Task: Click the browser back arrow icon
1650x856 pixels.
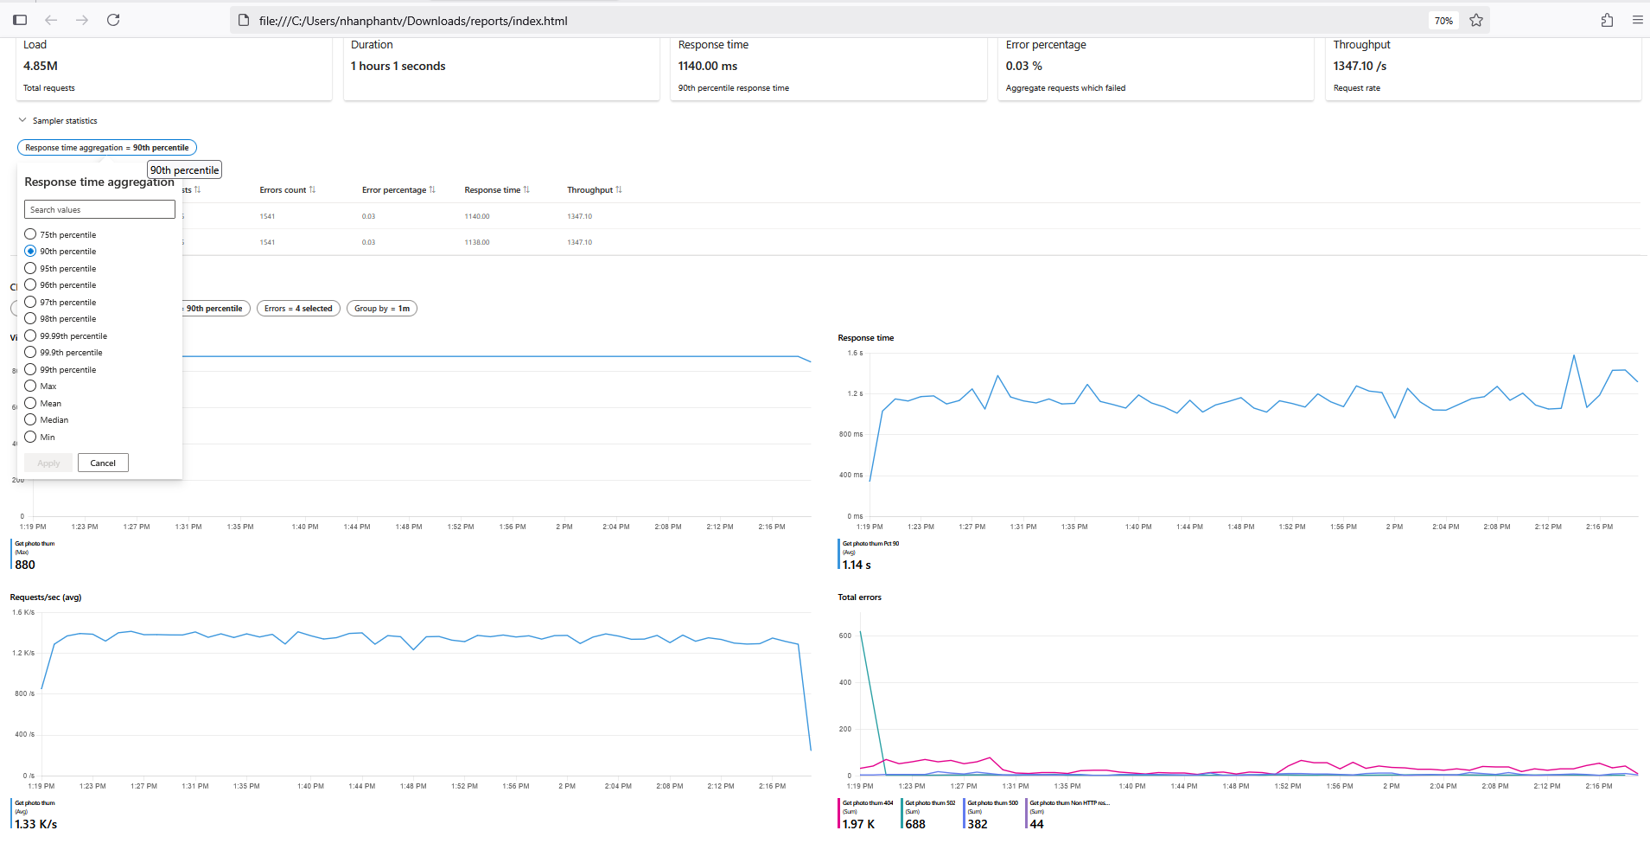Action: (x=51, y=20)
